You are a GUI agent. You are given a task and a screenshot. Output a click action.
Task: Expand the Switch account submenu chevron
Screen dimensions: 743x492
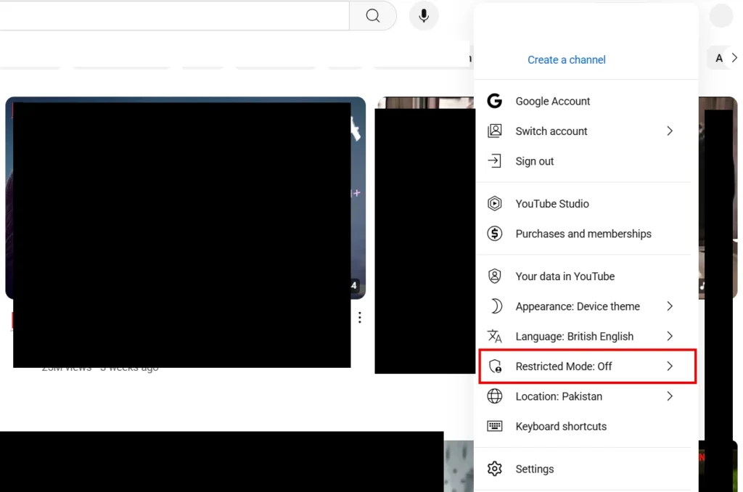(670, 131)
